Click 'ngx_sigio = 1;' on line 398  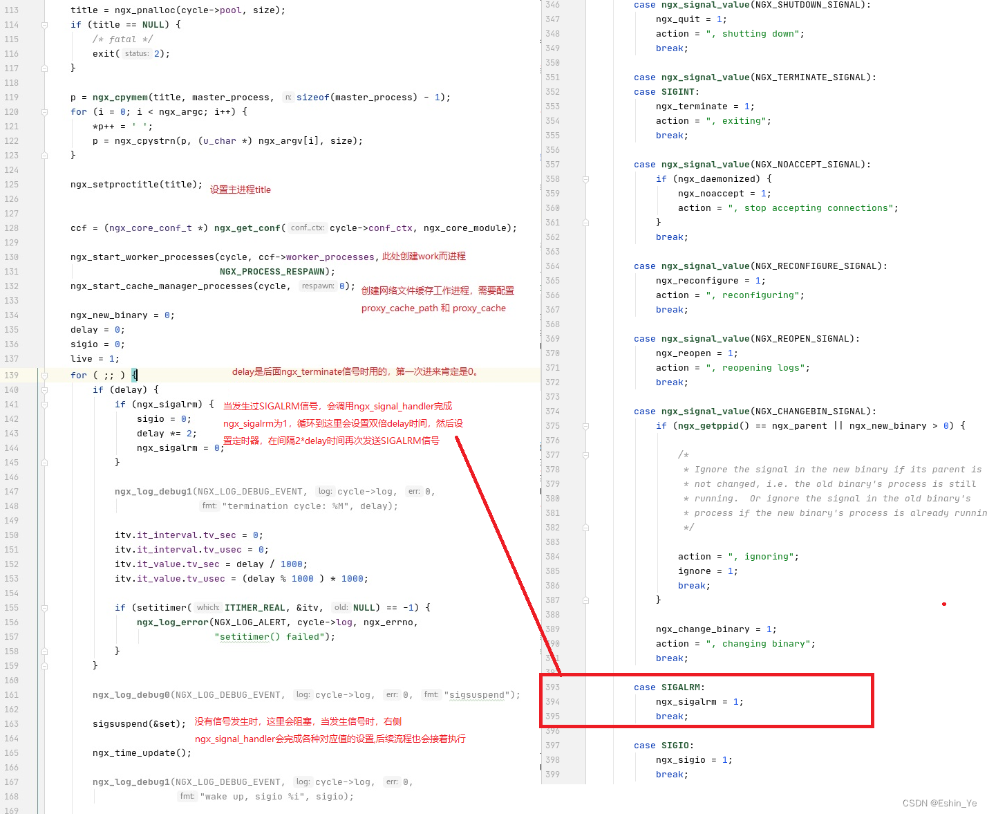[x=695, y=760]
